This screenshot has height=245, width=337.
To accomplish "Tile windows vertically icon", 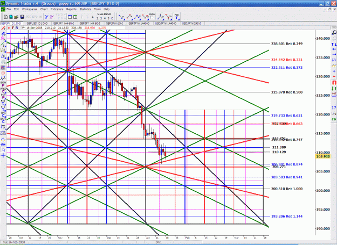I will coord(75,17).
